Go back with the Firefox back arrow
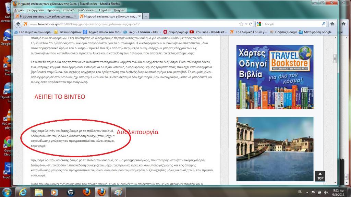This screenshot has width=351, height=197. pyautogui.click(x=18, y=24)
